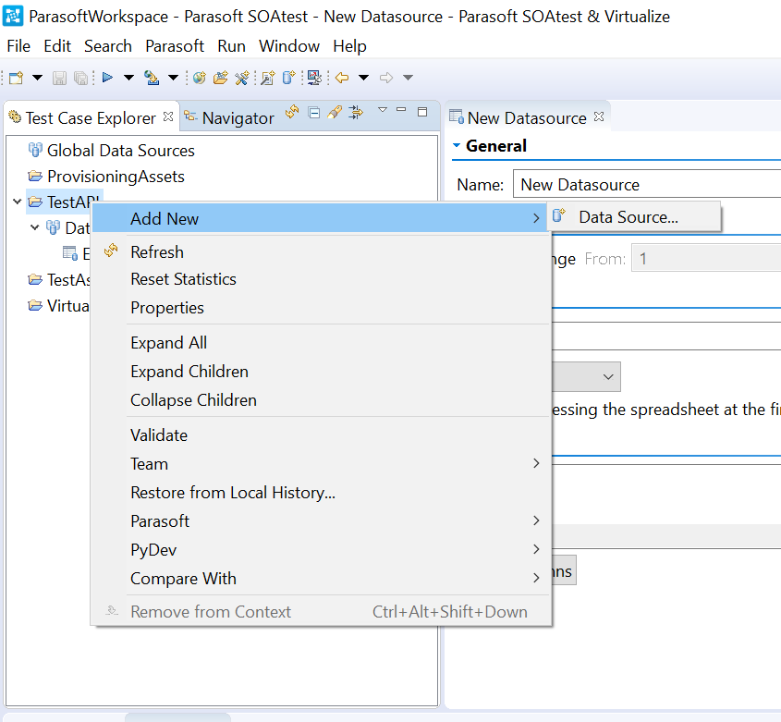Image resolution: width=781 pixels, height=722 pixels.
Task: Open the Window menu
Action: click(x=289, y=46)
